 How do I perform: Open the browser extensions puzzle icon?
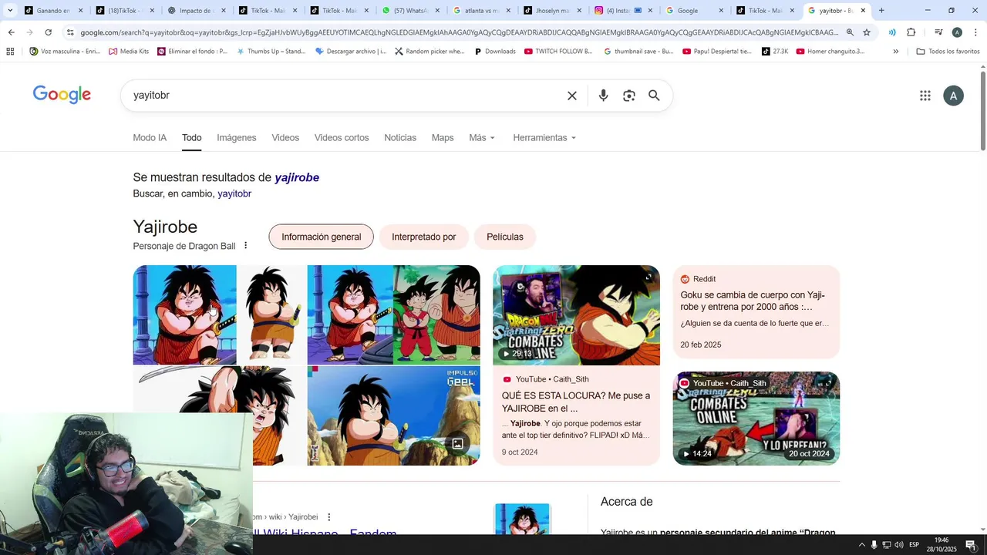pyautogui.click(x=911, y=32)
